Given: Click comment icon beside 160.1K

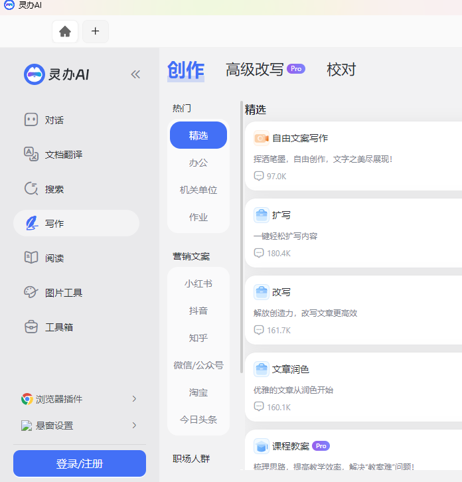Looking at the screenshot, I should tap(259, 407).
